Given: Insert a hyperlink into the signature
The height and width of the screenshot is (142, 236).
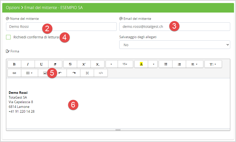Looking at the screenshot, I should 14,73.
